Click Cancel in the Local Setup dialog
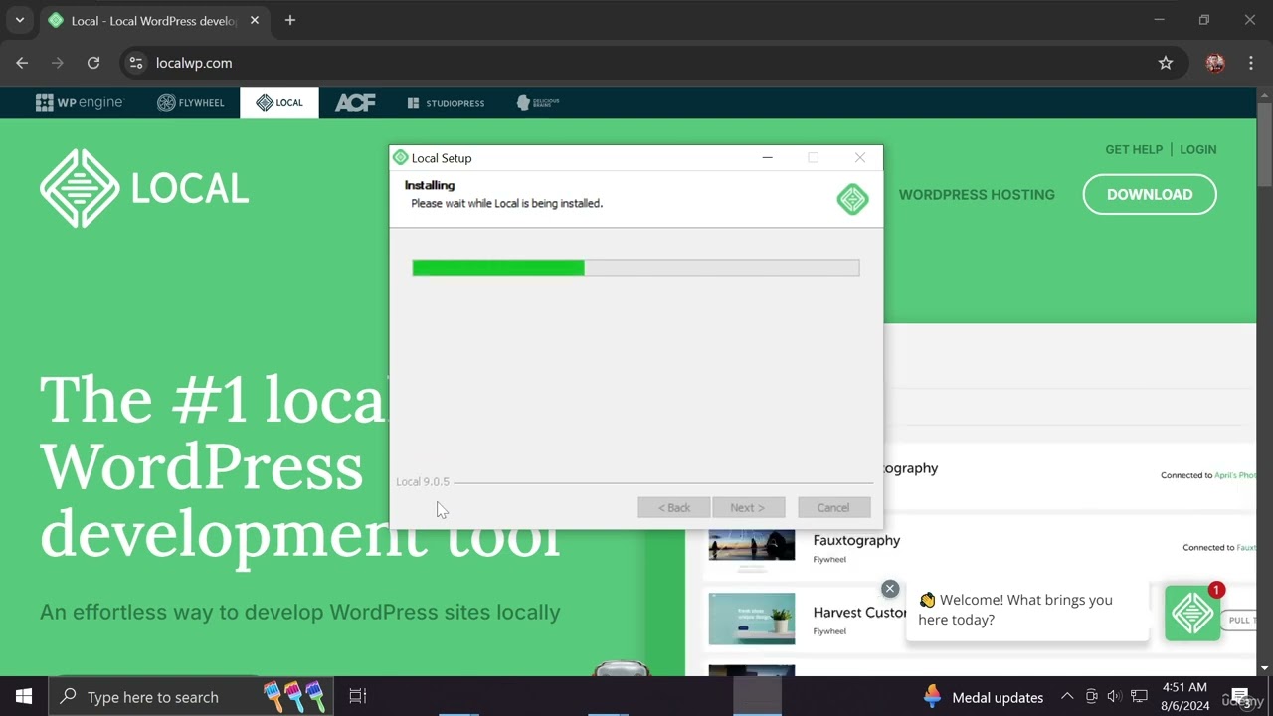1273x716 pixels. [833, 507]
